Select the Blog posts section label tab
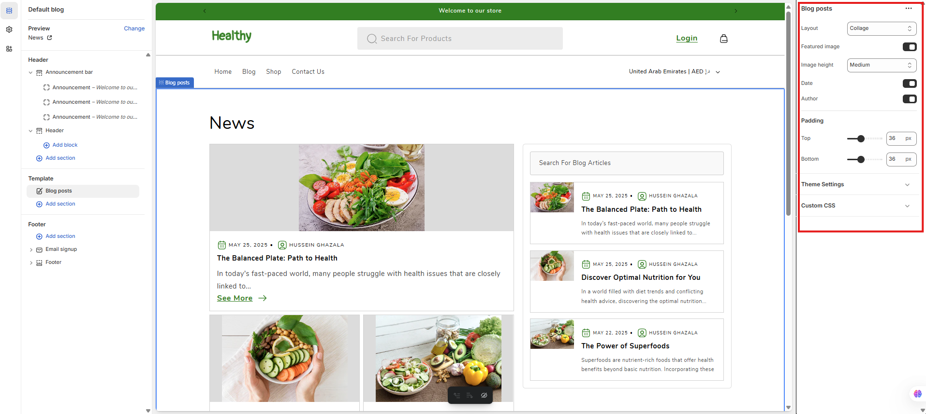 (x=175, y=83)
